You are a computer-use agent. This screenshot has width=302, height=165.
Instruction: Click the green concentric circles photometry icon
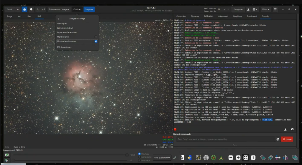(214, 158)
